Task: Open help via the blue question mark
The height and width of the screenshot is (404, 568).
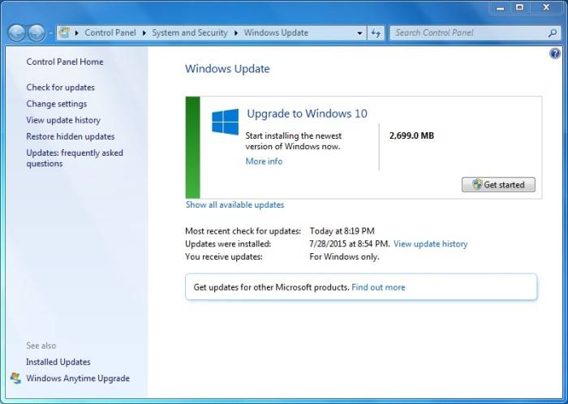Action: coord(555,54)
